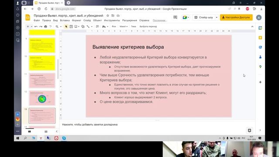Select slide 12 thumbnail with green circle

click(x=42, y=98)
